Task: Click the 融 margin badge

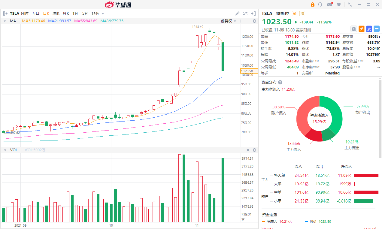Action: click(x=294, y=13)
